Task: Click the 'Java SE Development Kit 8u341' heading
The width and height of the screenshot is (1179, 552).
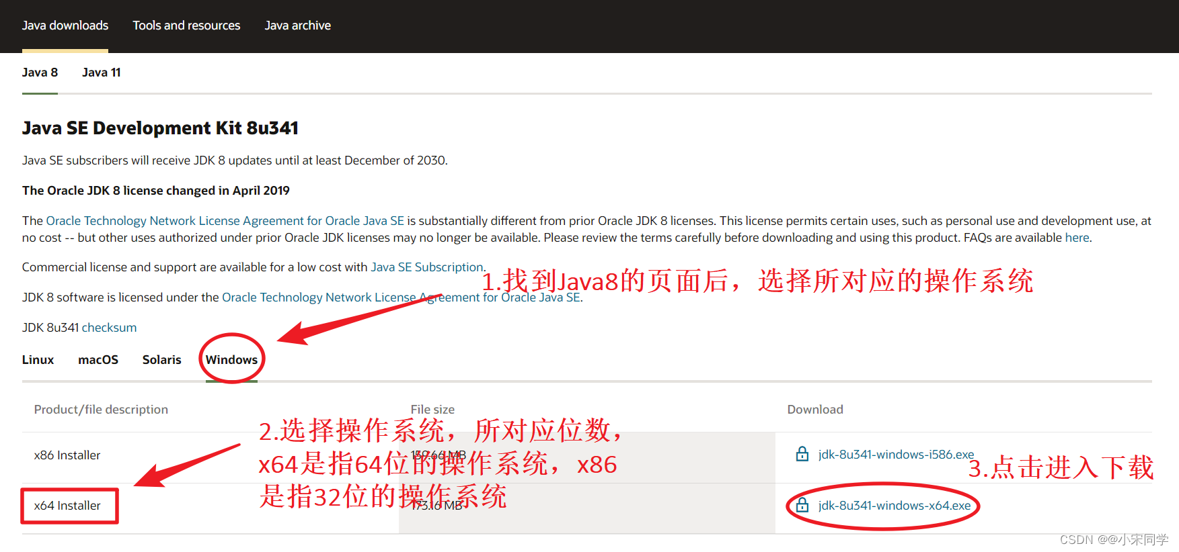Action: point(160,128)
